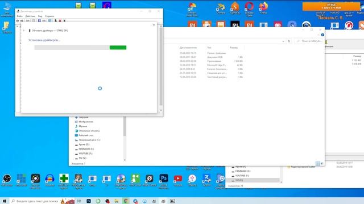
Task: Close the driver update dialog
Action: pos(154,25)
